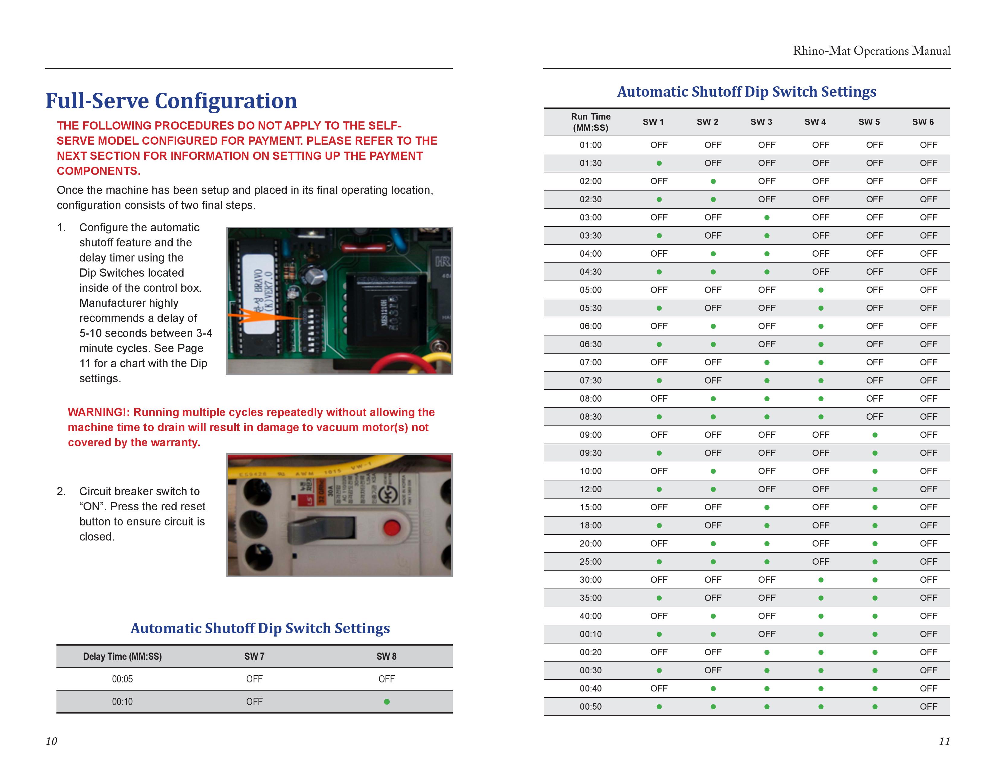Click the green SW 5 dot in row 09:00
996x770 pixels.
[x=875, y=435]
